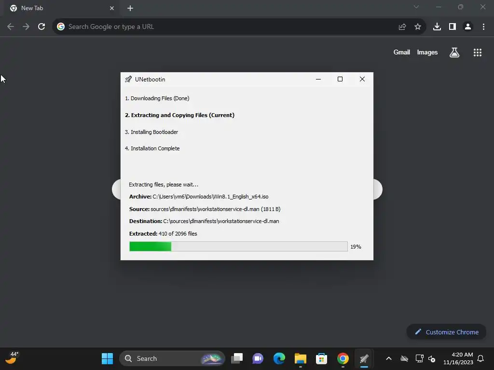This screenshot has height=370, width=494.
Task: Open the Windows Start menu
Action: (x=107, y=358)
